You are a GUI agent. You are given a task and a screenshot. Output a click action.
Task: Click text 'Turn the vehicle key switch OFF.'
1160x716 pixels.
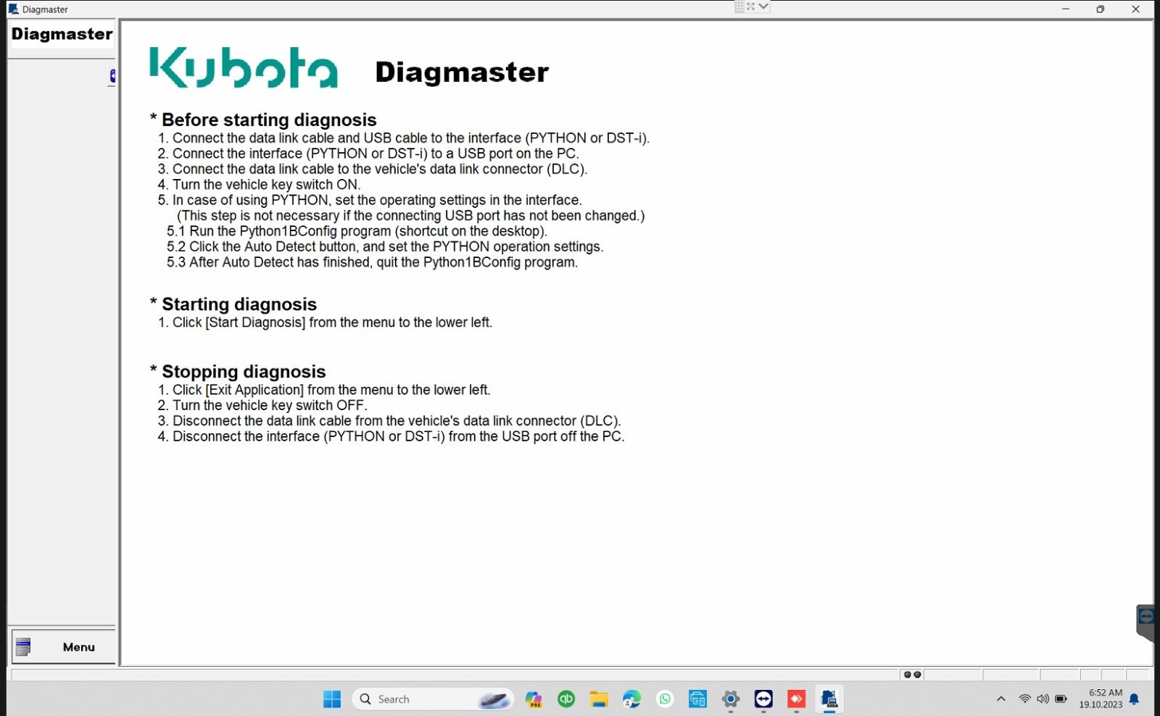270,405
